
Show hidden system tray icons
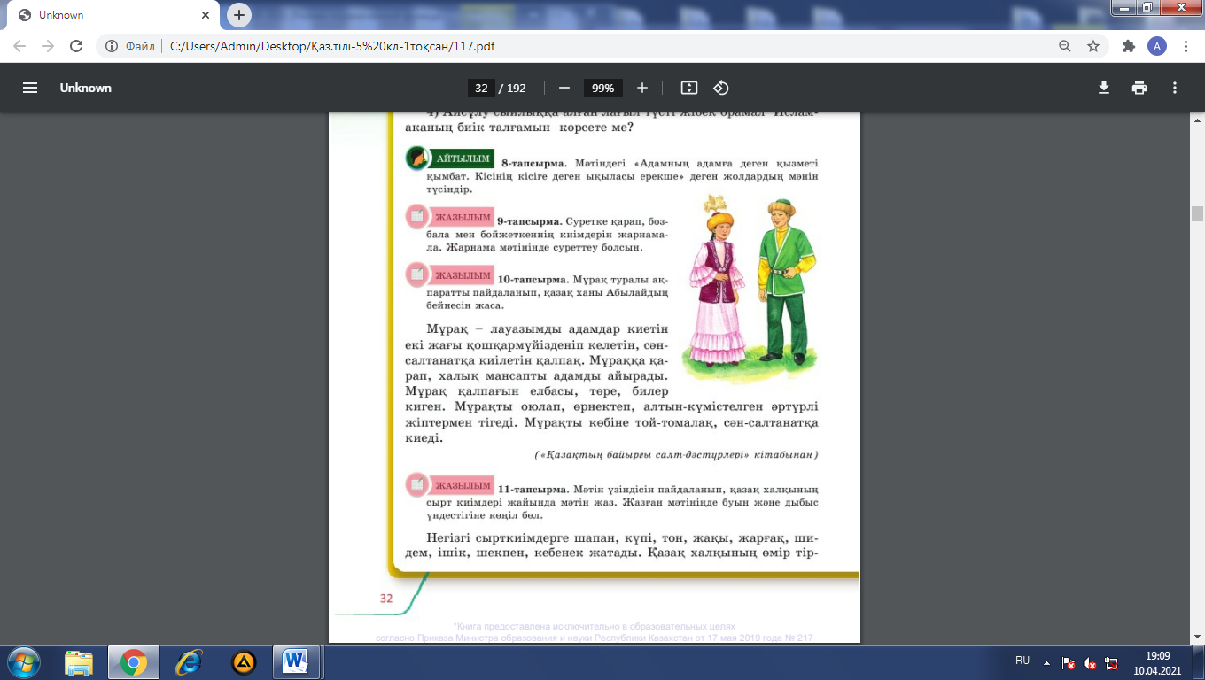pyautogui.click(x=1047, y=661)
